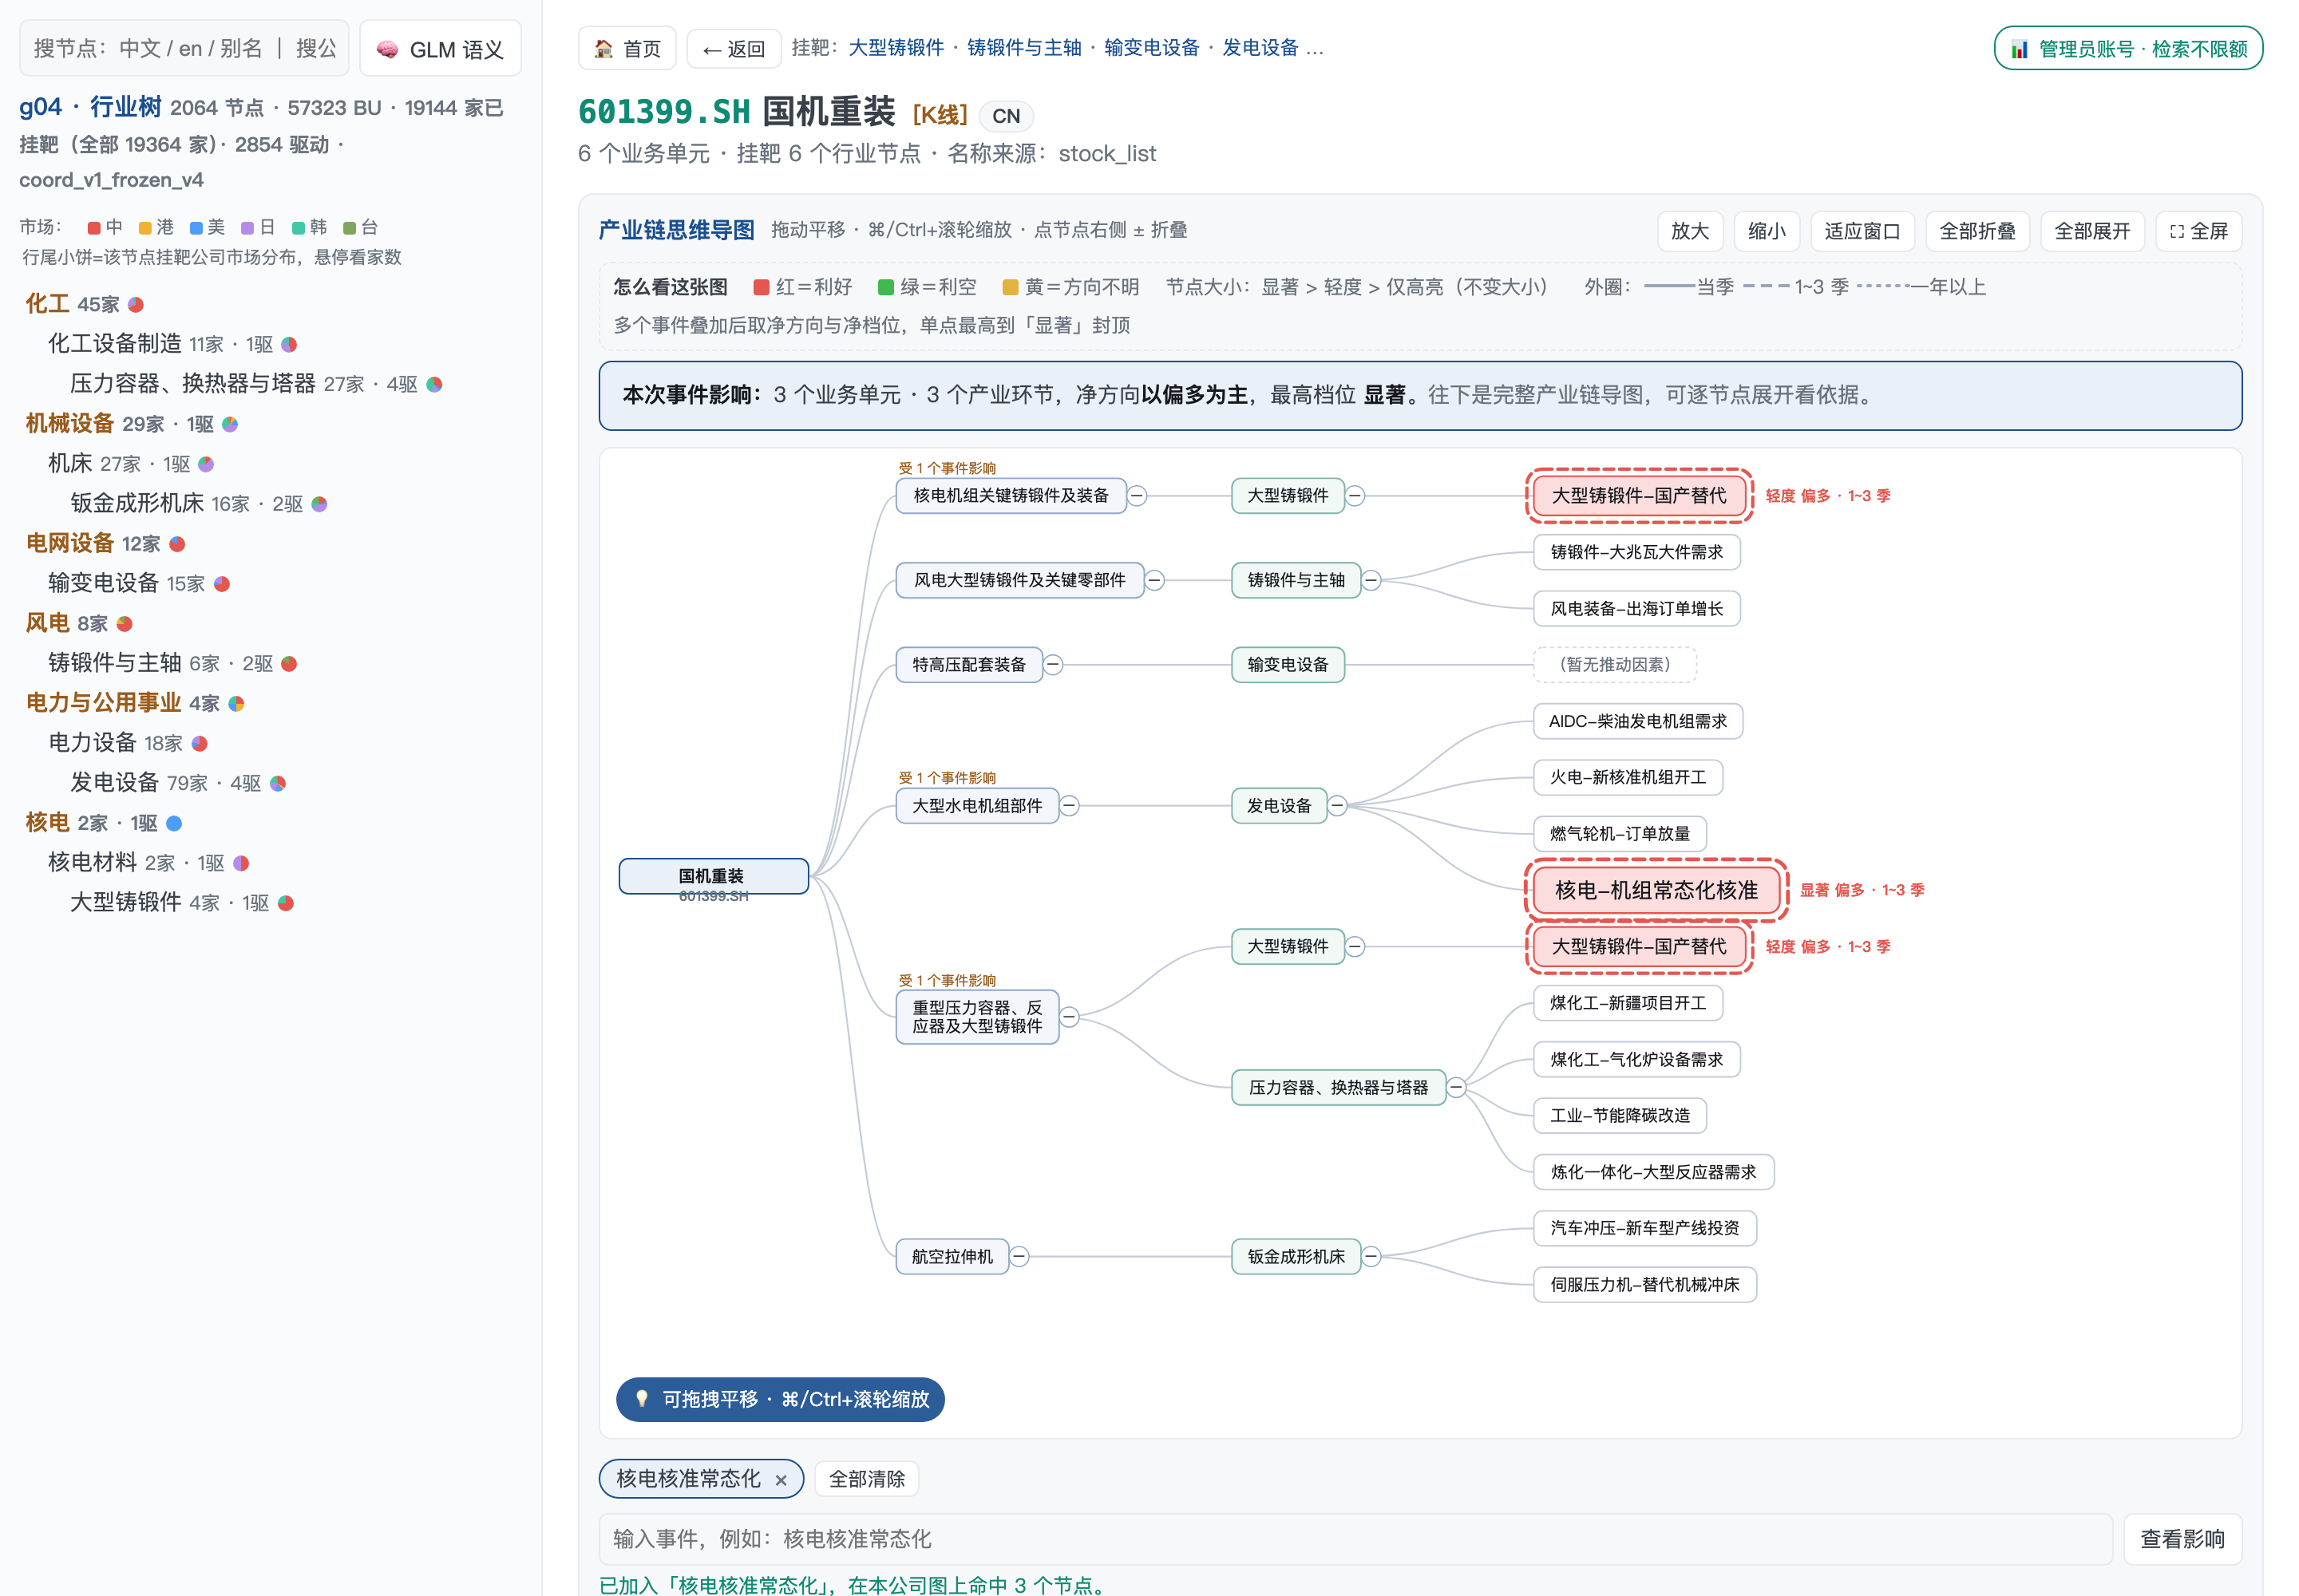Open 化工 industry tree category
The image size is (2299, 1596).
coord(47,304)
